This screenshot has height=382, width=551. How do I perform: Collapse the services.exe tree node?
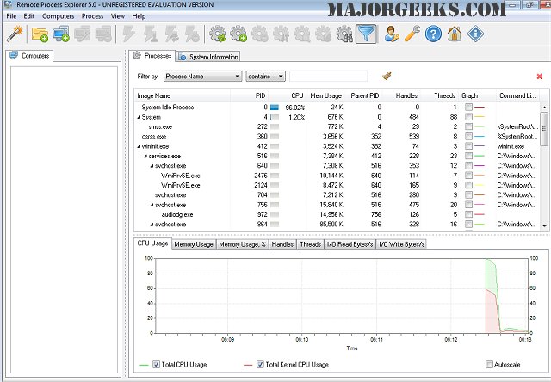(x=145, y=157)
